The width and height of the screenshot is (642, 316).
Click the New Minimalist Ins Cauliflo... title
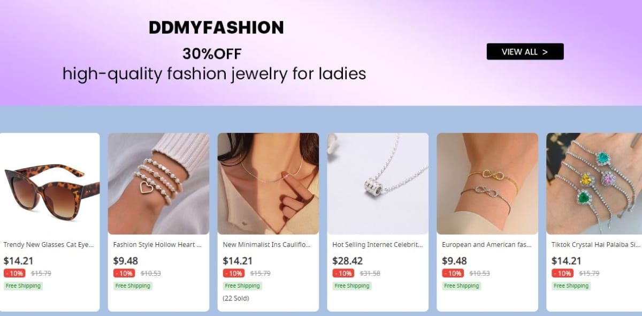267,245
